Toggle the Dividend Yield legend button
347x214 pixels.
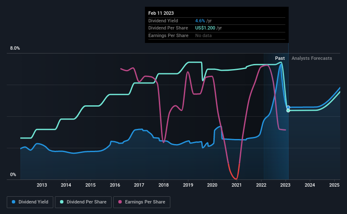point(30,202)
